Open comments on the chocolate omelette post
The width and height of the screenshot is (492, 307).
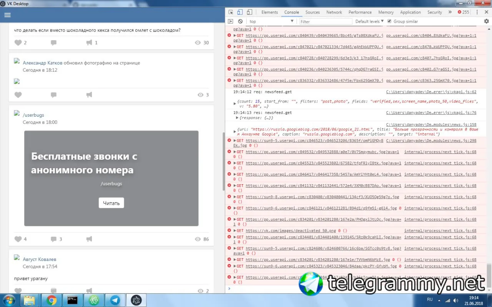pos(54,43)
